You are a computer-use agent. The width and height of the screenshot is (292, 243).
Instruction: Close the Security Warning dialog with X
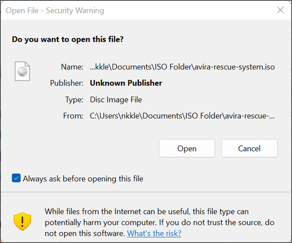click(280, 10)
